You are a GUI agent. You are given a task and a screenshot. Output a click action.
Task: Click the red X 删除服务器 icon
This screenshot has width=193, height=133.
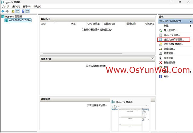[161, 63]
